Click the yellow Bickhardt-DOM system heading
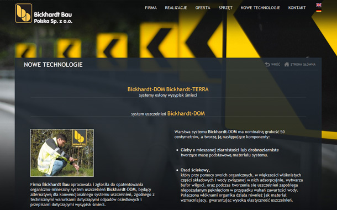This screenshot has width=337, height=210. (186, 113)
